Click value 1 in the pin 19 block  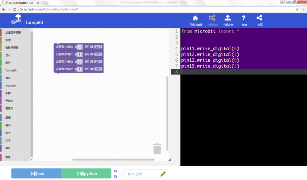[x=79, y=69]
